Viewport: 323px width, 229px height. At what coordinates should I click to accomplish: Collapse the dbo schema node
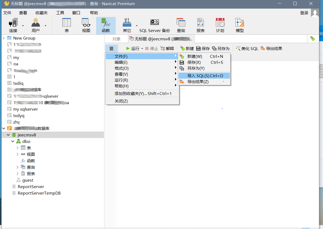coord(13,141)
